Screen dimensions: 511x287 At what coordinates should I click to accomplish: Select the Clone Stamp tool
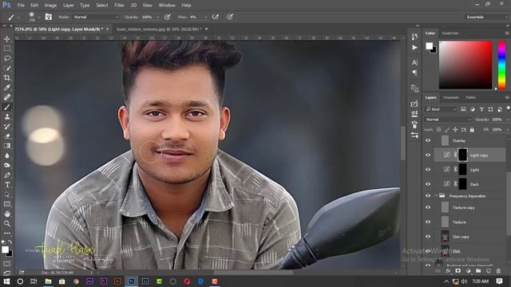coord(7,117)
